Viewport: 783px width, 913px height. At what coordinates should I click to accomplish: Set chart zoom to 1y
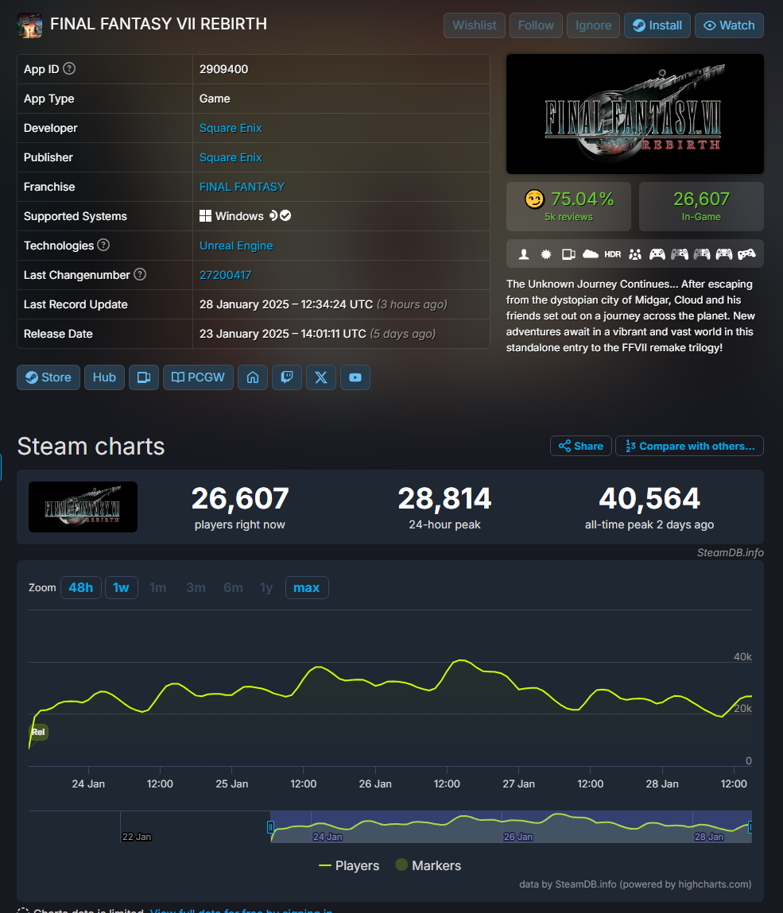tap(266, 587)
